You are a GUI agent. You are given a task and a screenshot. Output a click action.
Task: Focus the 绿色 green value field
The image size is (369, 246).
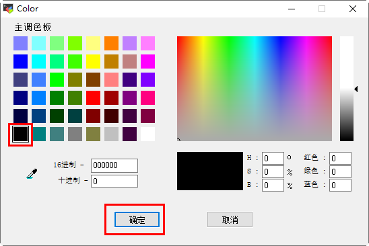340,172
